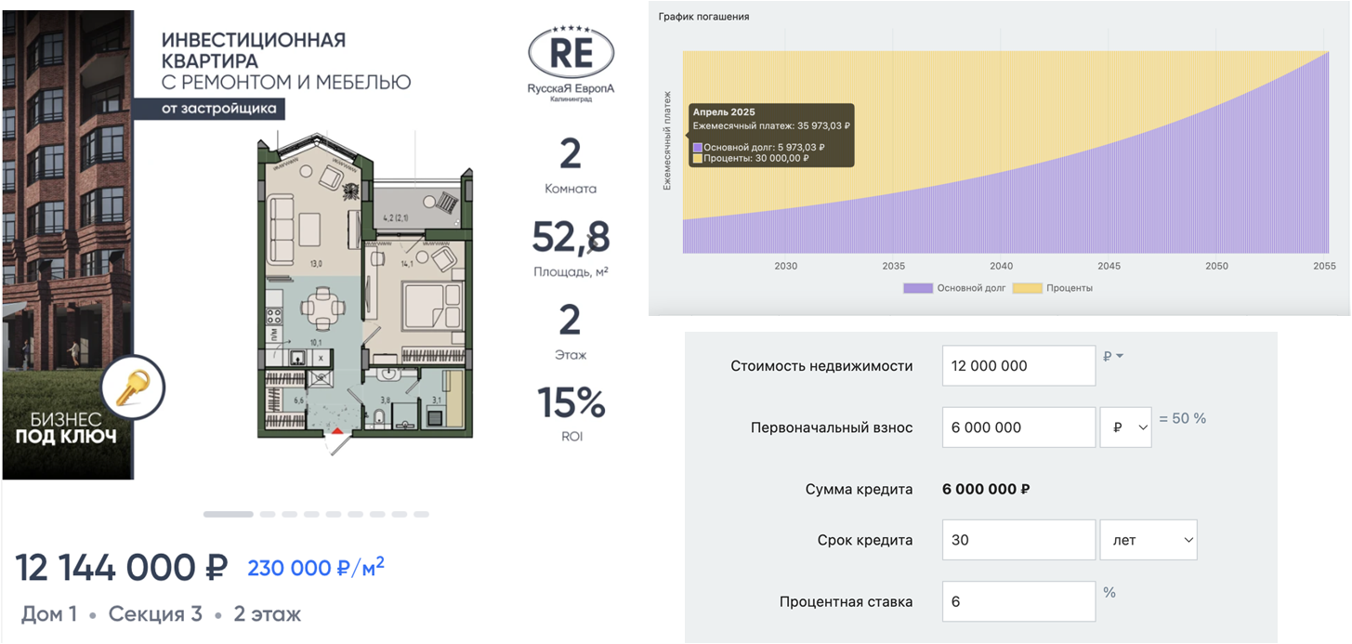Click the RE Русская Европа logo
The image size is (1352, 644).
(571, 61)
